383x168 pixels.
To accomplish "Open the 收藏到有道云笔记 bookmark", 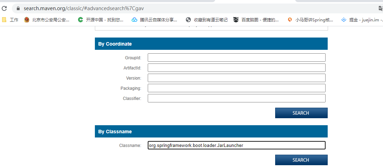I will 207,20.
